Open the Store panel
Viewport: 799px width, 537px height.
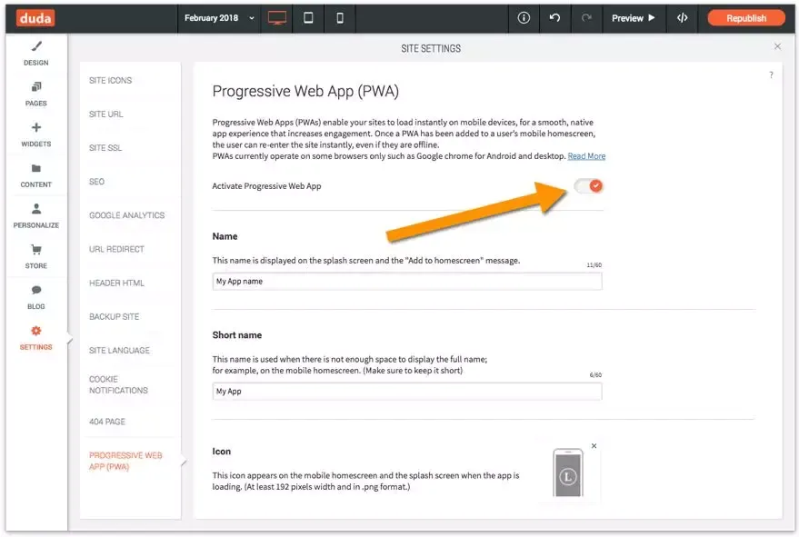[x=36, y=257]
